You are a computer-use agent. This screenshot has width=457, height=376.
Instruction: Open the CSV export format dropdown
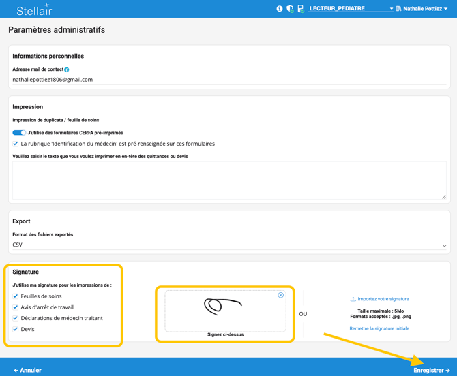(229, 245)
